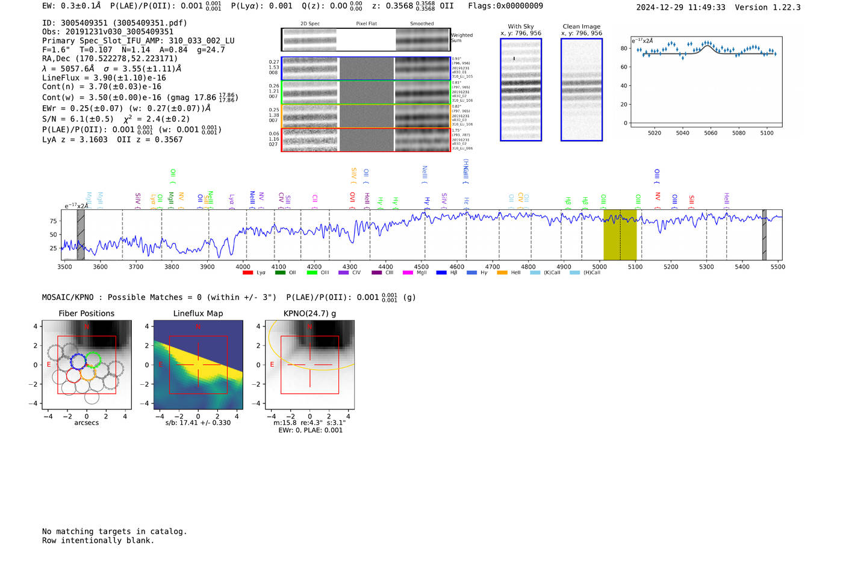The height and width of the screenshot is (573, 843).
Task: Click the Fiber Positions image
Action: click(x=87, y=365)
